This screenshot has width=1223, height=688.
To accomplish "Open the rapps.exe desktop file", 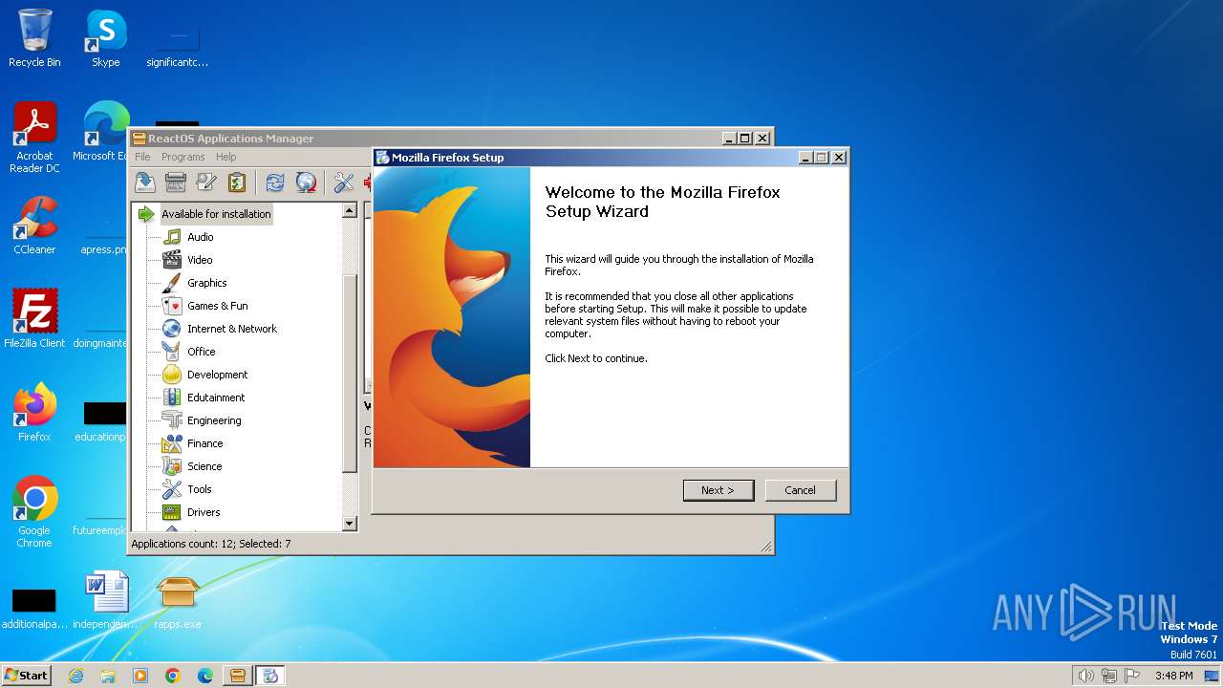I will 178,602.
